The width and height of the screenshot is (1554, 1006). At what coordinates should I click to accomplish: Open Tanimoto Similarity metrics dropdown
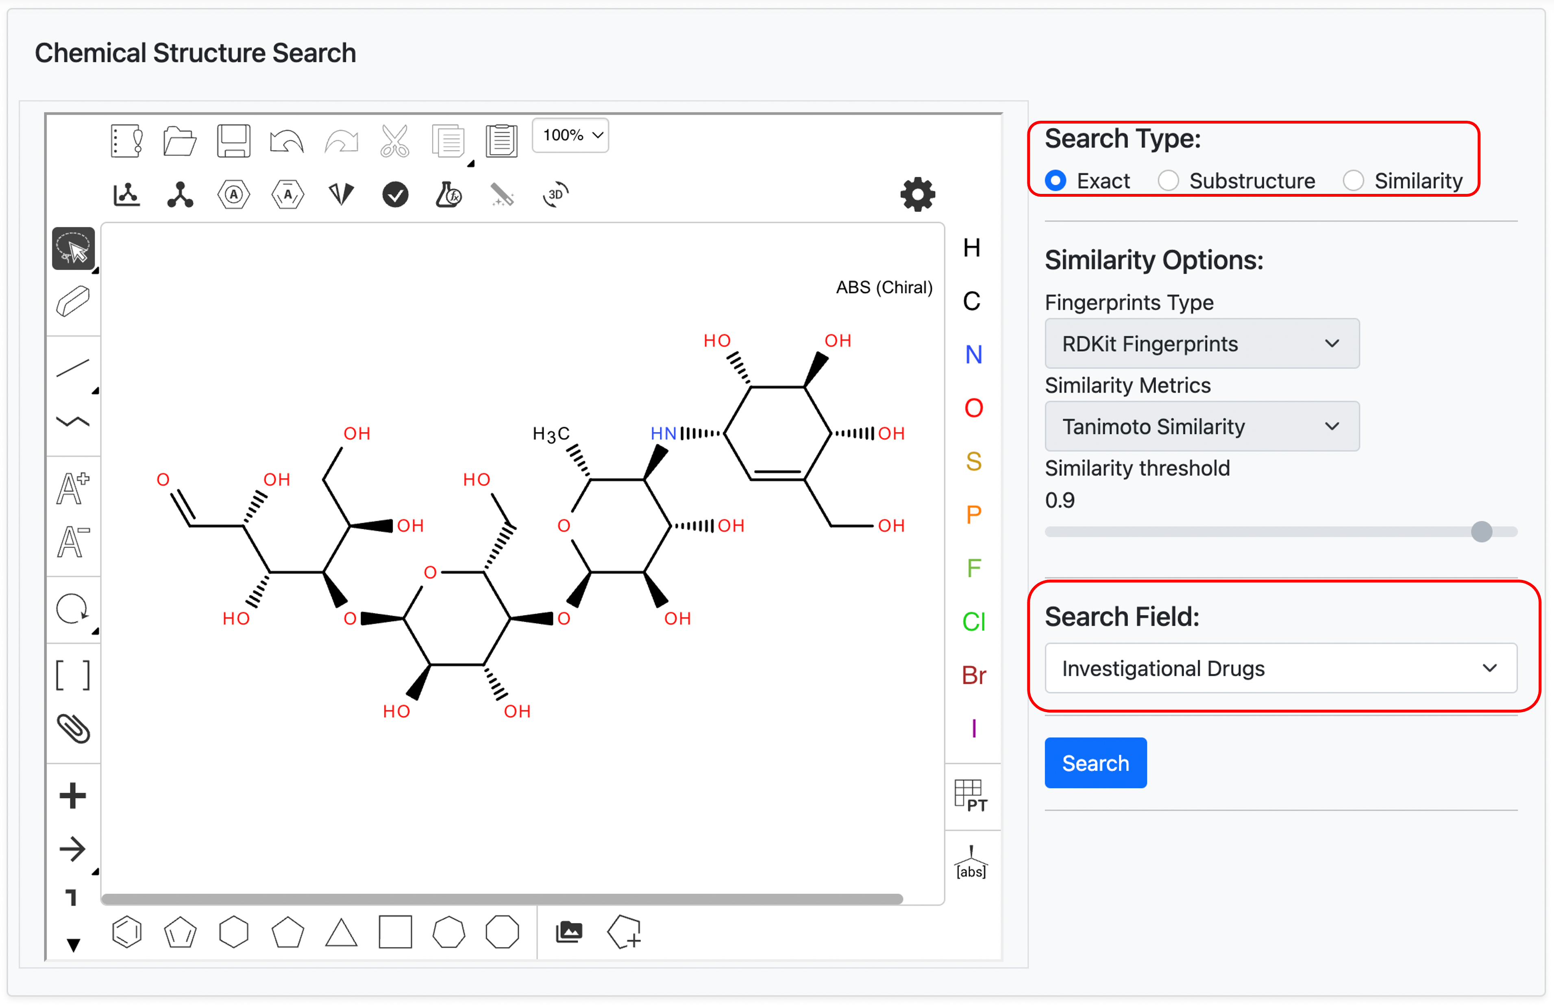point(1201,426)
